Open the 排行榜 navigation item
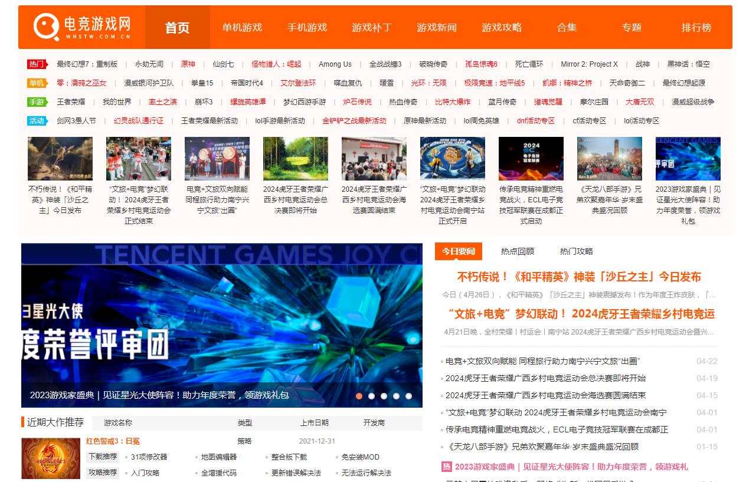The width and height of the screenshot is (746, 482). [696, 27]
